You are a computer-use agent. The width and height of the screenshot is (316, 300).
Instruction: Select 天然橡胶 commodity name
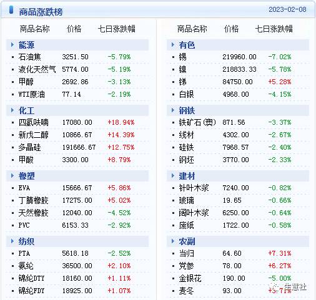tap(33, 213)
